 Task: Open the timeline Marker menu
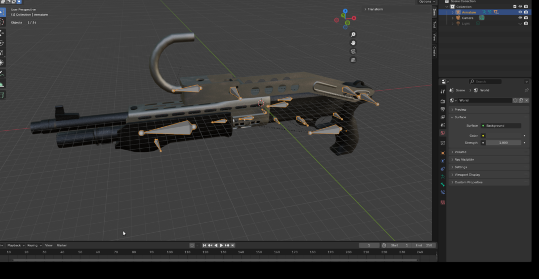pyautogui.click(x=62, y=245)
